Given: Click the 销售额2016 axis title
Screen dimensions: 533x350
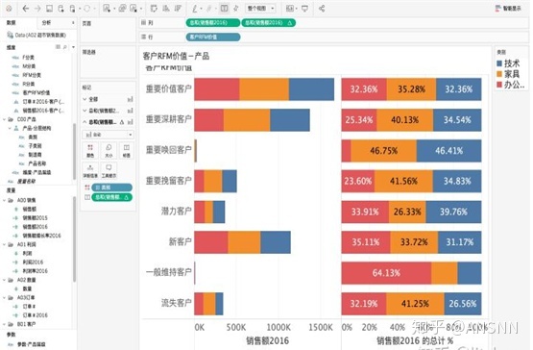Looking at the screenshot, I should 268,340.
